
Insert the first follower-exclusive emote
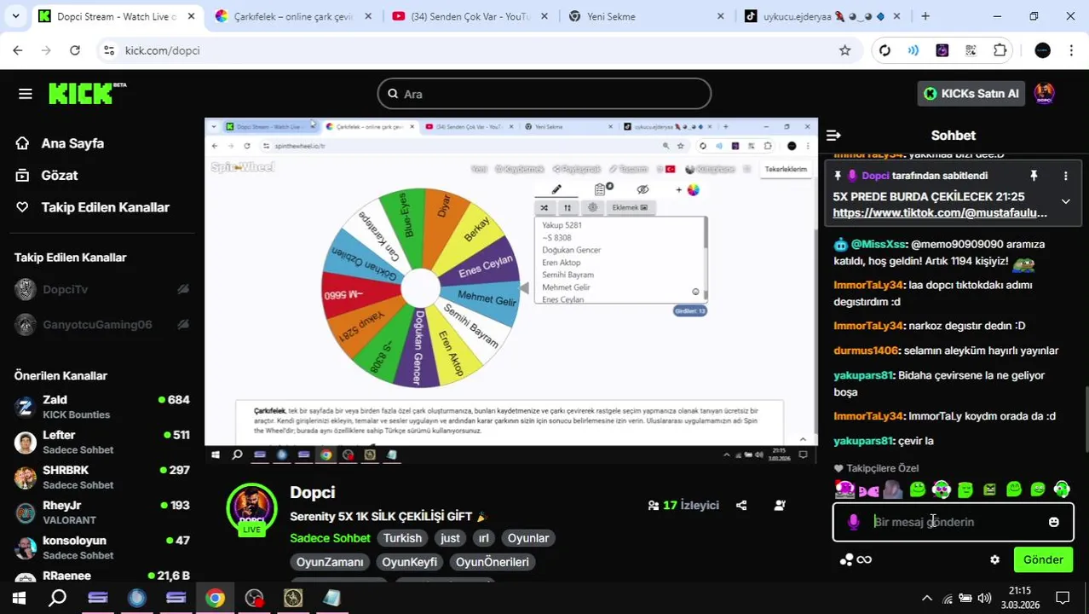844,489
